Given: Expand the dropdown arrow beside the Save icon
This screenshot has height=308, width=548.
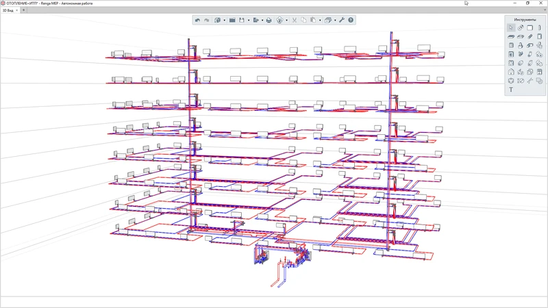Looking at the screenshot, I should (249, 21).
